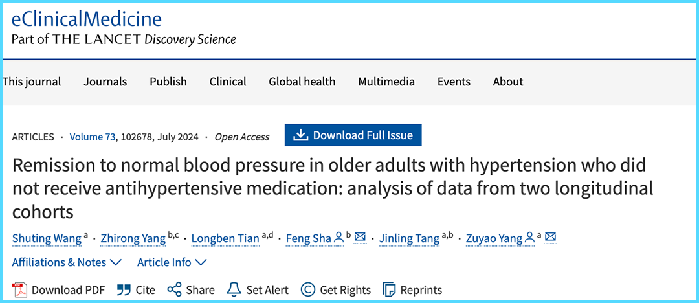
Task: Expand the Article Info section
Action: click(172, 262)
